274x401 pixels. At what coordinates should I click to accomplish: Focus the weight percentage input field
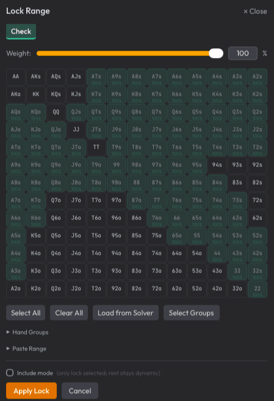pos(243,54)
